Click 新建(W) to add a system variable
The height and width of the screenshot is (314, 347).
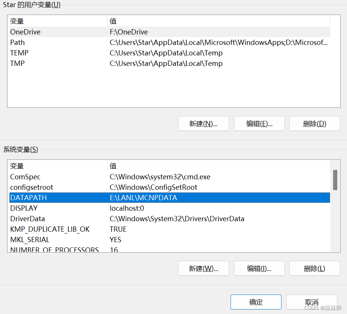(x=203, y=268)
